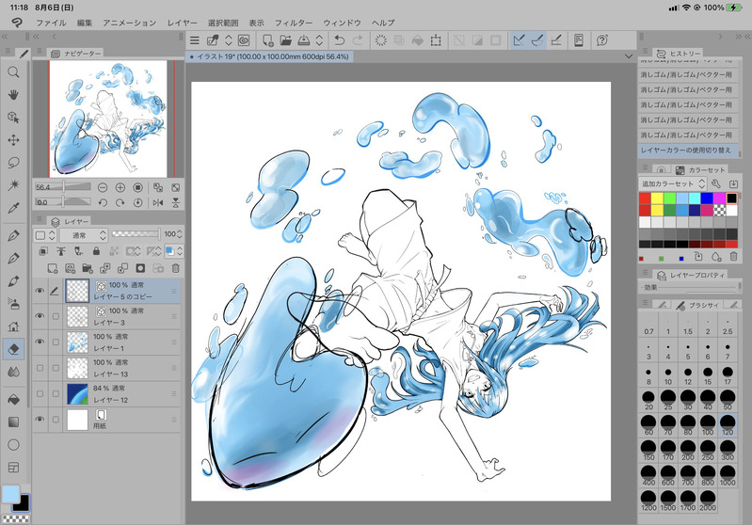Open the レイヤー menu in the menu bar
Image resolution: width=752 pixels, height=525 pixels.
click(182, 23)
